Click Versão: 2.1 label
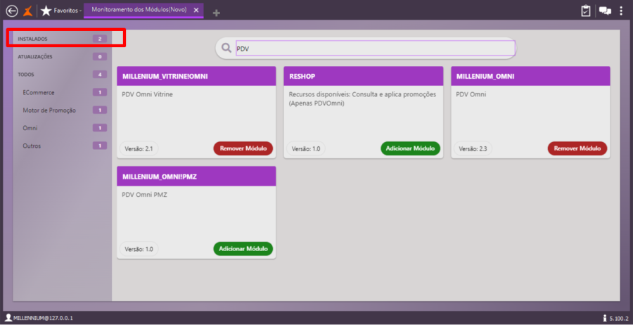The width and height of the screenshot is (633, 325). click(139, 148)
